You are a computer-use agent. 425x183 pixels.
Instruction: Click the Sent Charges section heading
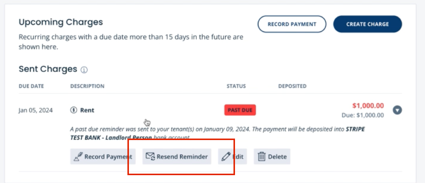tap(48, 69)
